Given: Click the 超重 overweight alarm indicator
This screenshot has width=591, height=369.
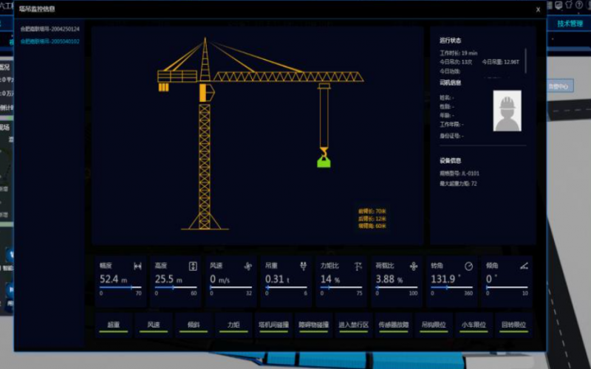Looking at the screenshot, I should click(x=113, y=324).
